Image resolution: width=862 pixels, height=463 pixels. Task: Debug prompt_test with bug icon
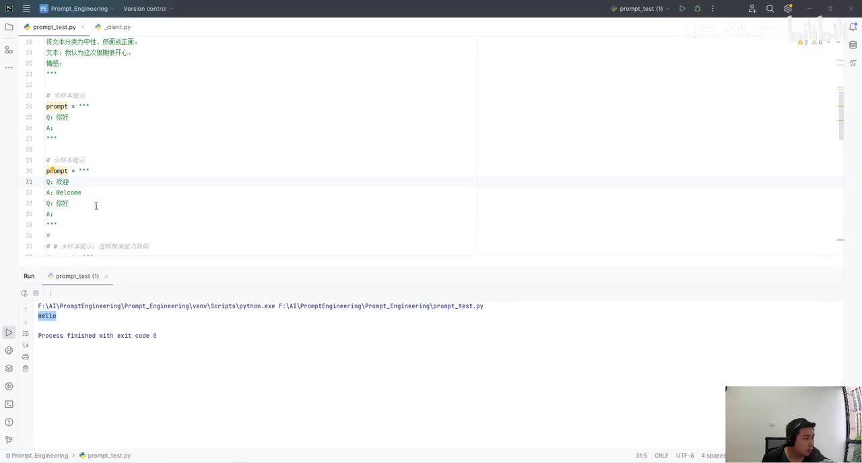(698, 9)
